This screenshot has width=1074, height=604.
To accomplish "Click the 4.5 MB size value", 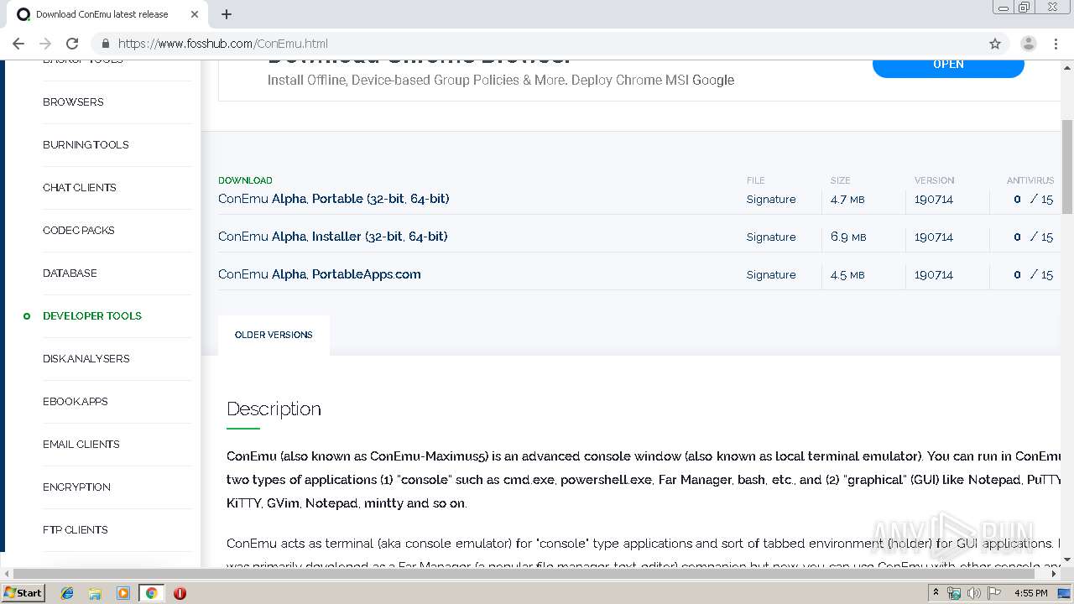I will coord(848,275).
